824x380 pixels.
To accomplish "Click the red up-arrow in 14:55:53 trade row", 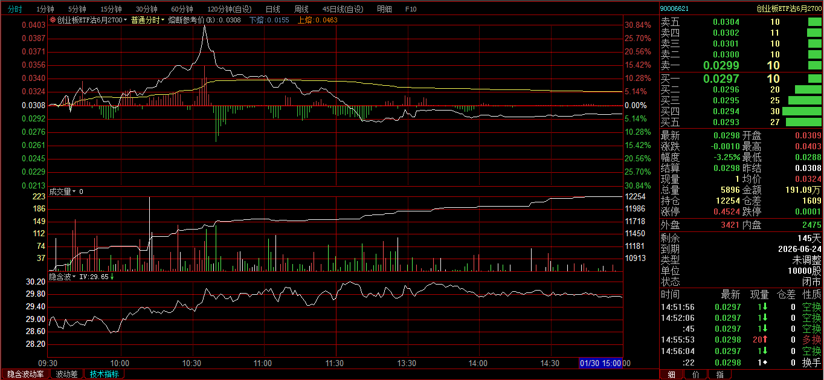I will pyautogui.click(x=765, y=340).
